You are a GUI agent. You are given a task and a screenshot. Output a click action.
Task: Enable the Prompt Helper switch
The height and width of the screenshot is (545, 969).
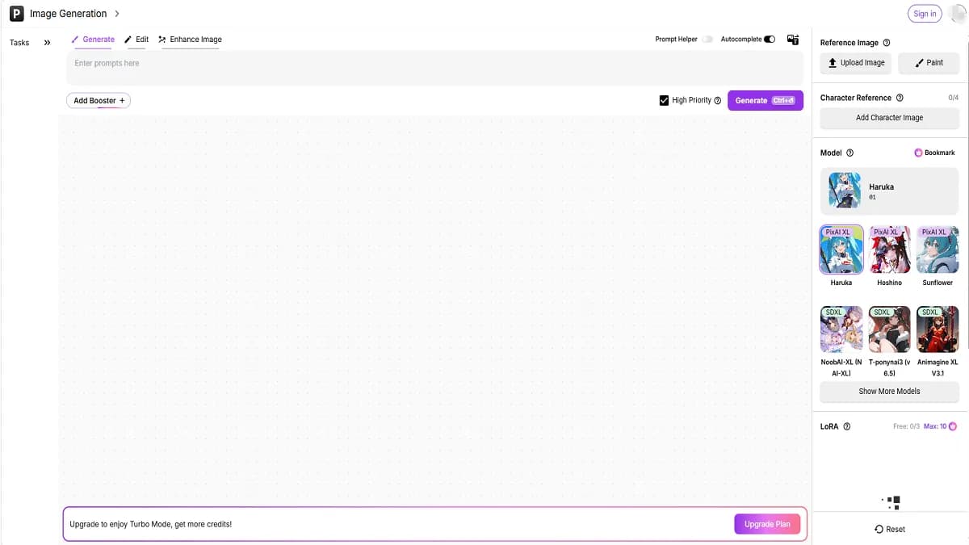click(707, 40)
